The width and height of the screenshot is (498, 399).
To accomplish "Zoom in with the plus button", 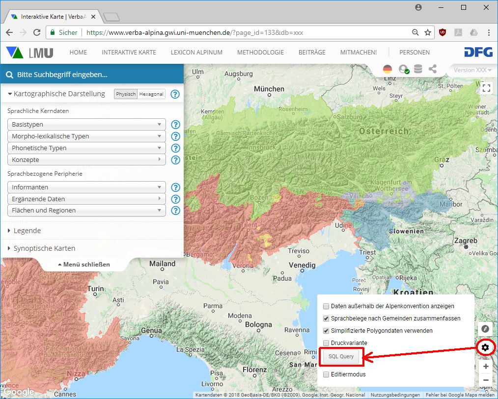I will tap(486, 367).
